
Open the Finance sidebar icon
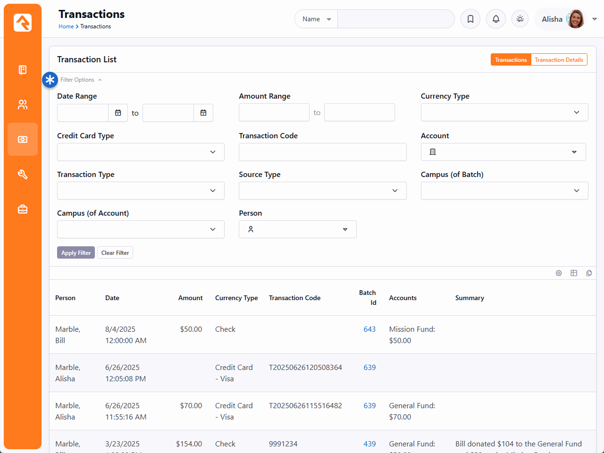point(23,140)
